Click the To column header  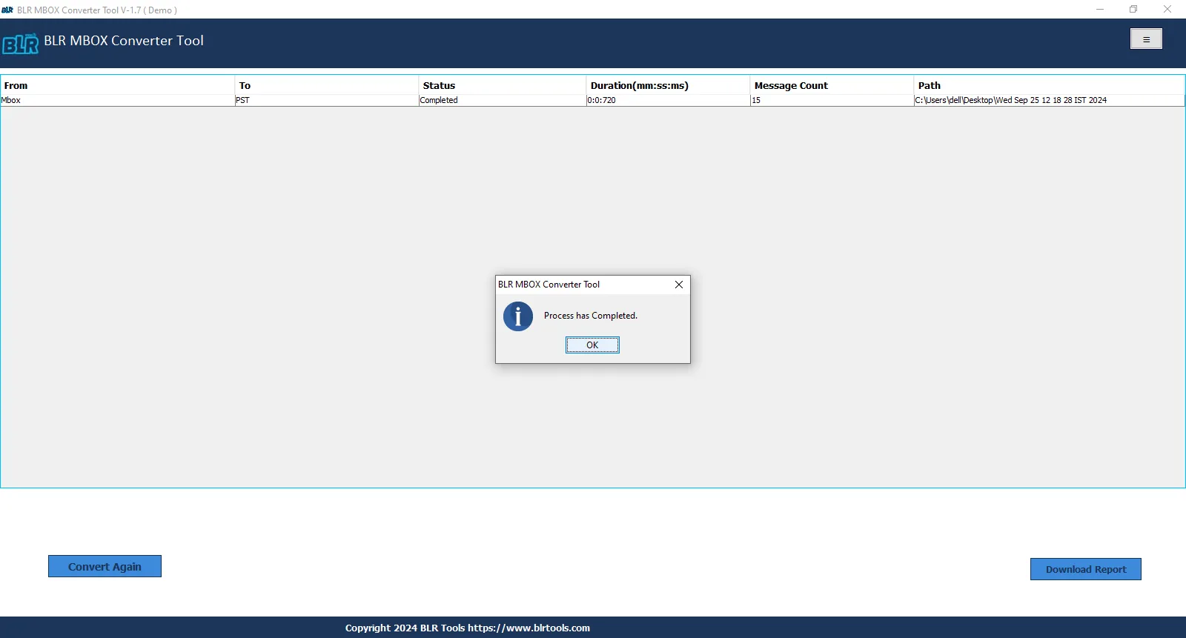(327, 85)
